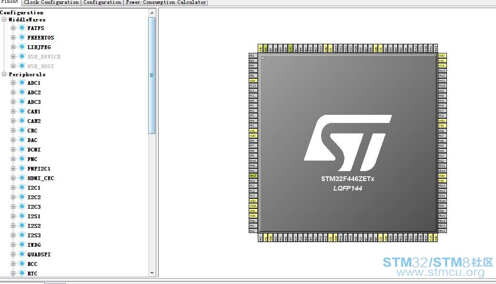Viewport: 496px width, 284px height.
Task: Click the I2C2 peripheral icon
Action: [22, 197]
